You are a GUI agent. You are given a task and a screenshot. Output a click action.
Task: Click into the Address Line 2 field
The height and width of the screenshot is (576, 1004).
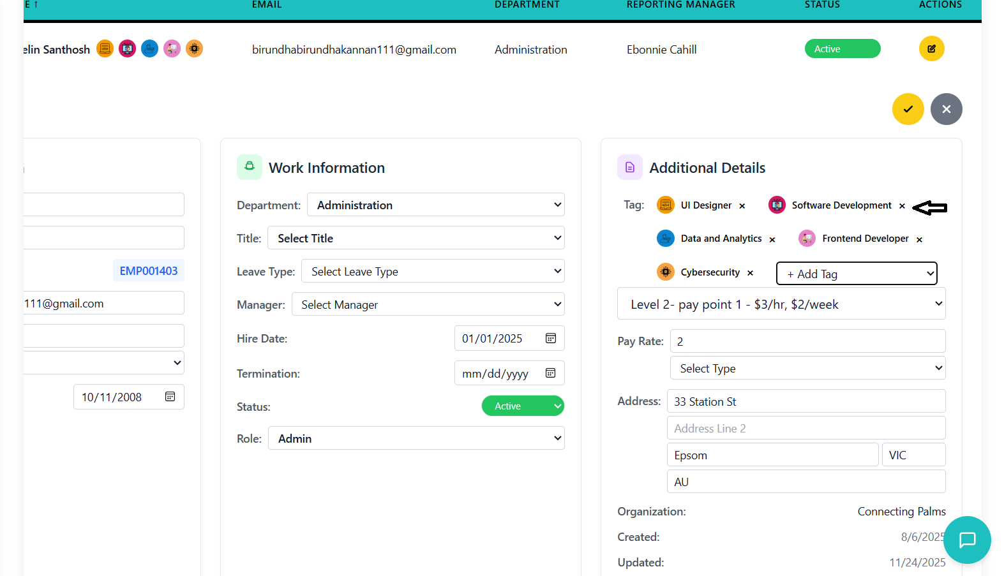point(805,428)
